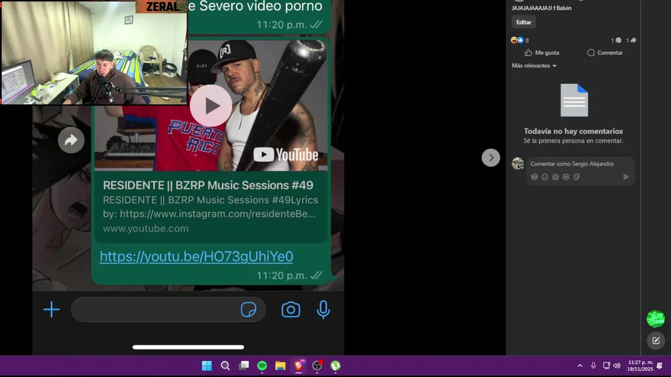This screenshot has width=671, height=377.
Task: Play the RESIDENTE BZRP video preview
Action: [211, 106]
